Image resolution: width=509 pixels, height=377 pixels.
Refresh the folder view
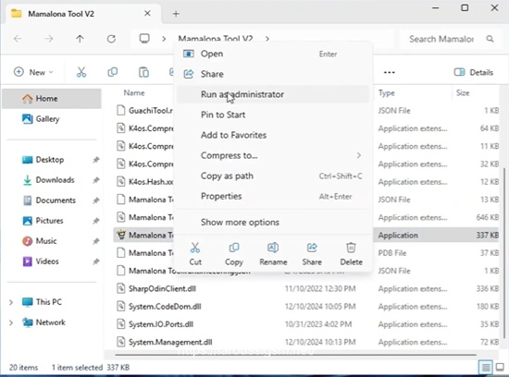(111, 39)
